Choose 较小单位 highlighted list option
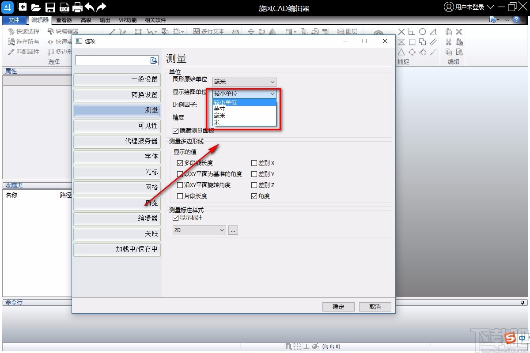530x353 pixels. pyautogui.click(x=244, y=102)
